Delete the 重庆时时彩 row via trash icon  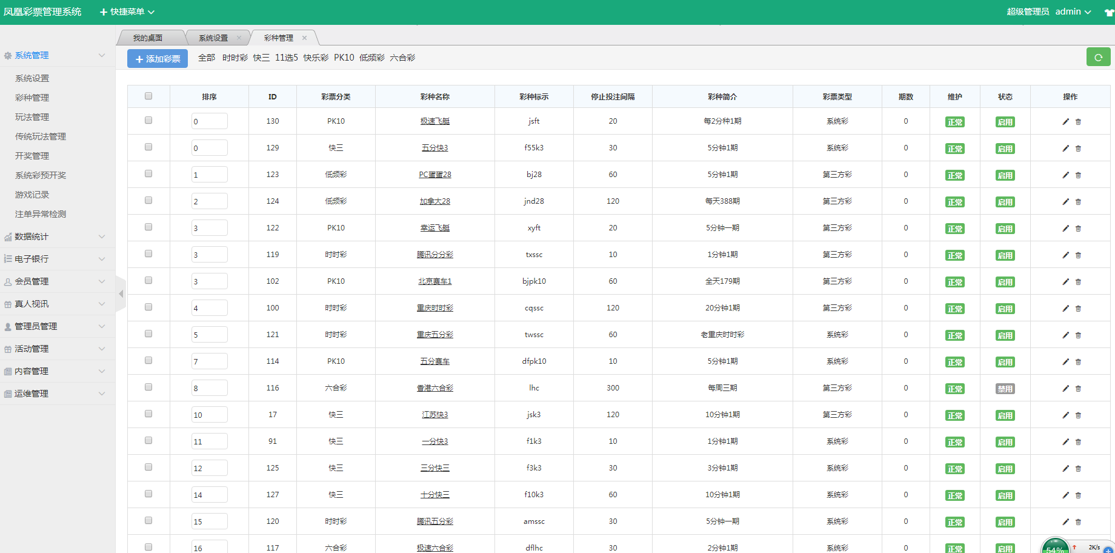(x=1078, y=309)
